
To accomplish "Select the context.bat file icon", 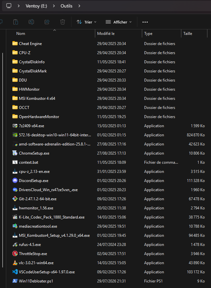I will 15,162.
